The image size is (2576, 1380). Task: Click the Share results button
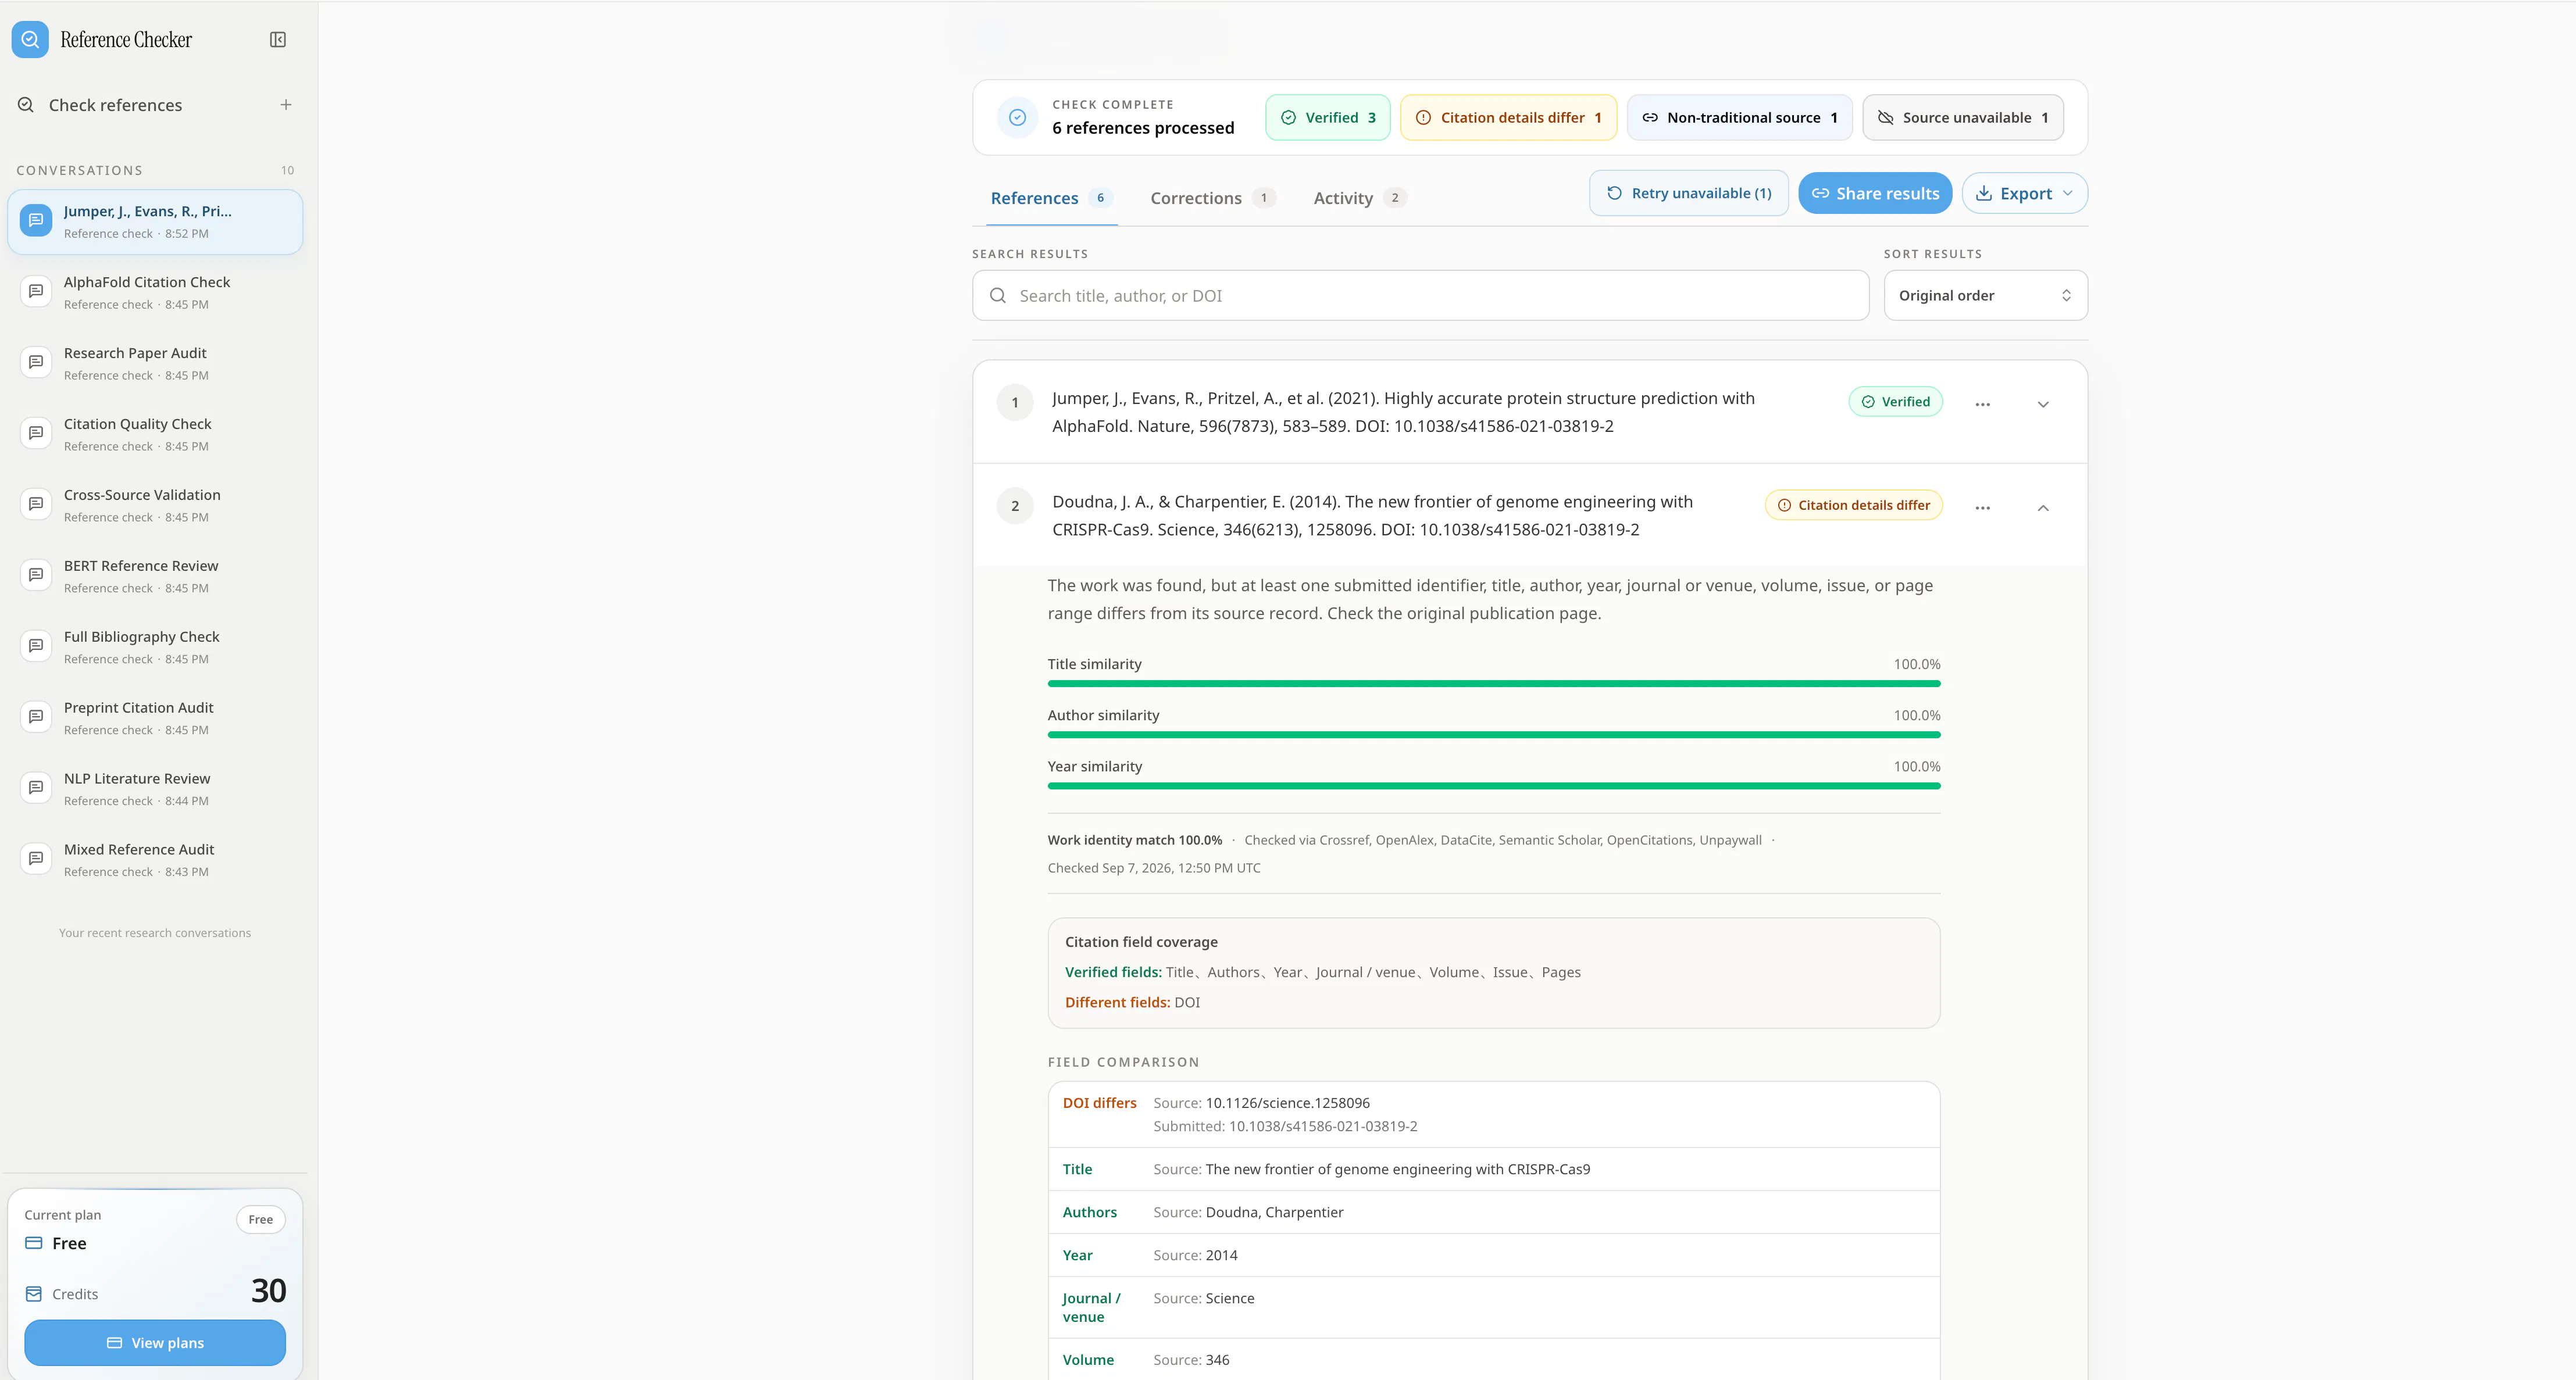pos(1875,194)
